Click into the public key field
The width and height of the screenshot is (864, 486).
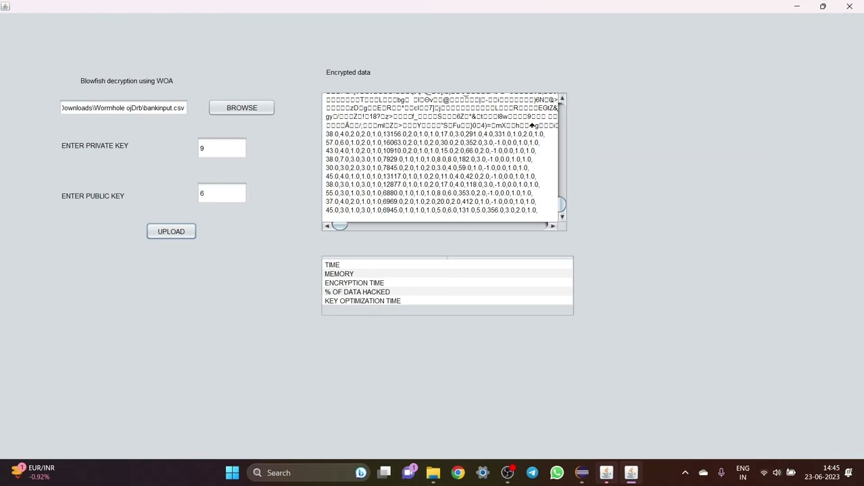click(222, 194)
